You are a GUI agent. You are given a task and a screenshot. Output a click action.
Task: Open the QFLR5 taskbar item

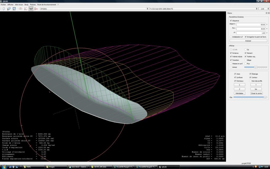pyautogui.click(x=169, y=167)
